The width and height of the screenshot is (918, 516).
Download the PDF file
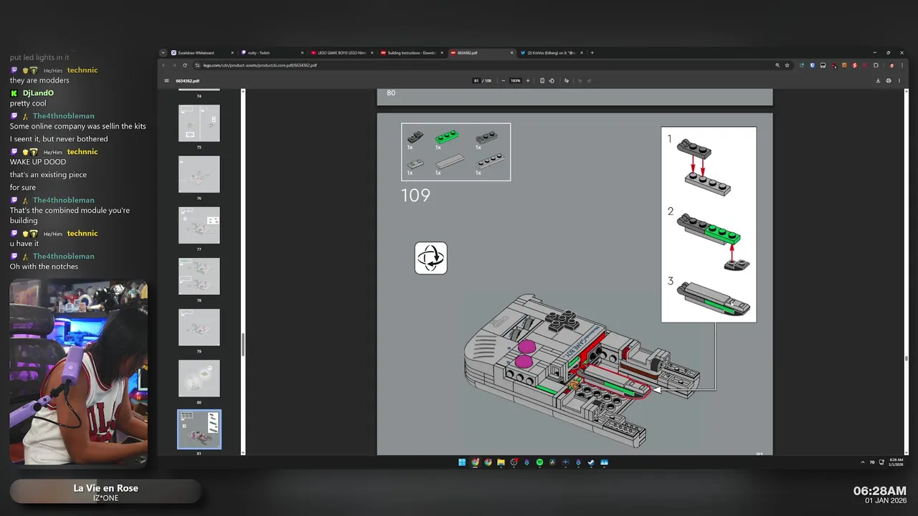(878, 81)
